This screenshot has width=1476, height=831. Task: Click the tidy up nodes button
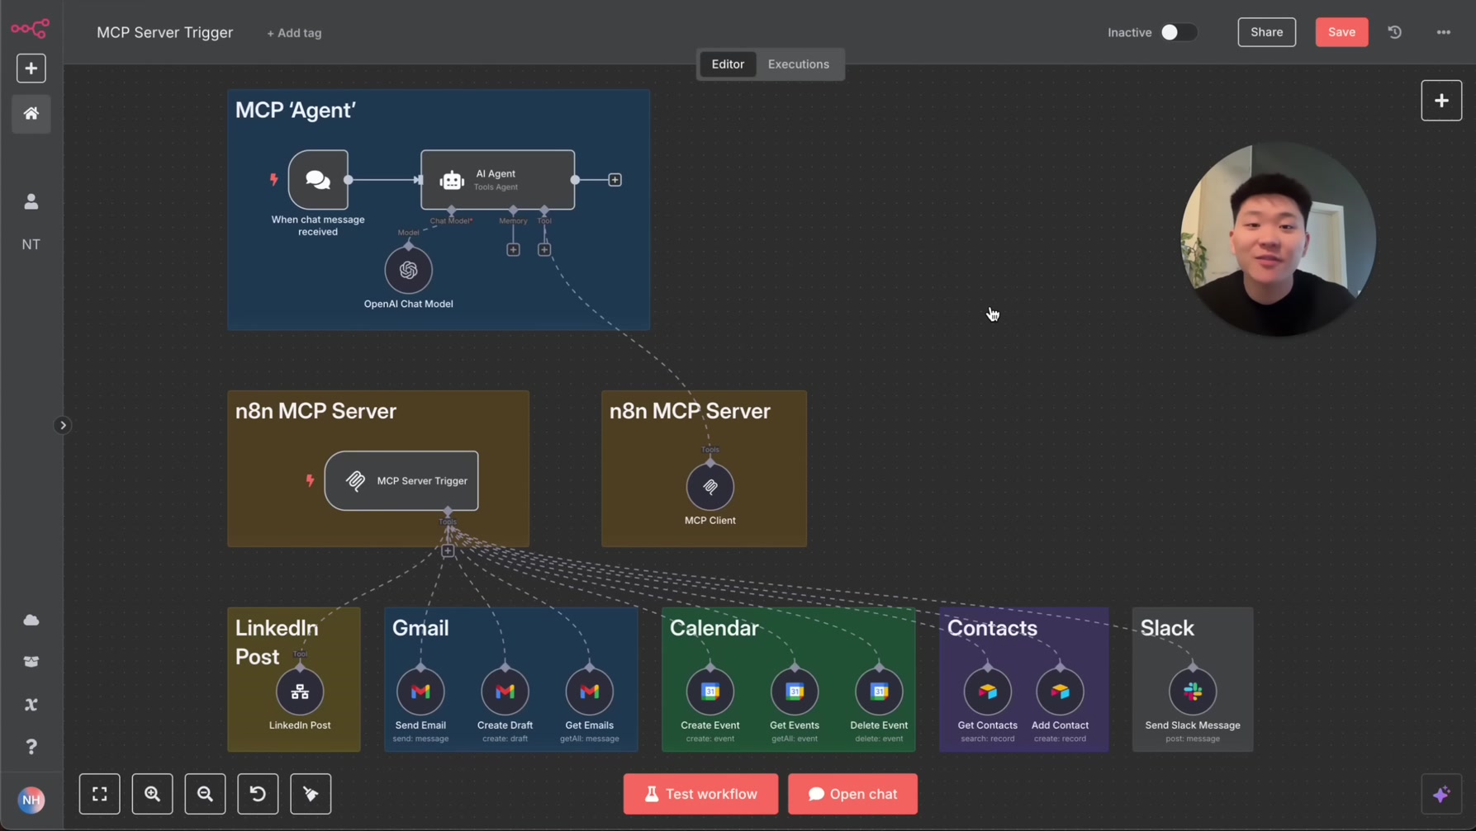(311, 794)
